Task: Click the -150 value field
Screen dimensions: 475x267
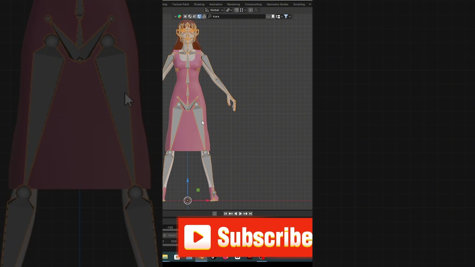Action: click(x=170, y=227)
